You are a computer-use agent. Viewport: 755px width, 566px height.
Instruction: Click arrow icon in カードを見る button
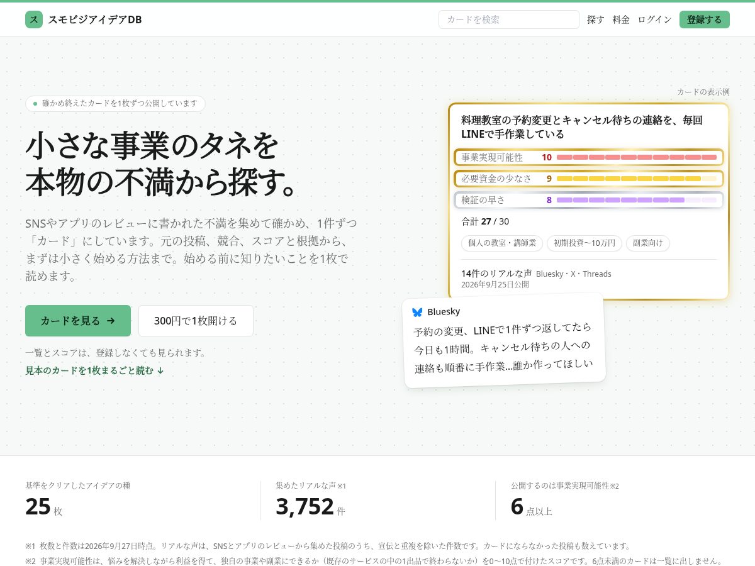click(x=111, y=321)
